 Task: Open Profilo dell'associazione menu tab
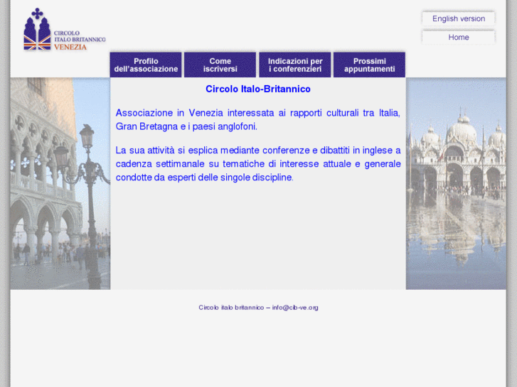pos(146,65)
